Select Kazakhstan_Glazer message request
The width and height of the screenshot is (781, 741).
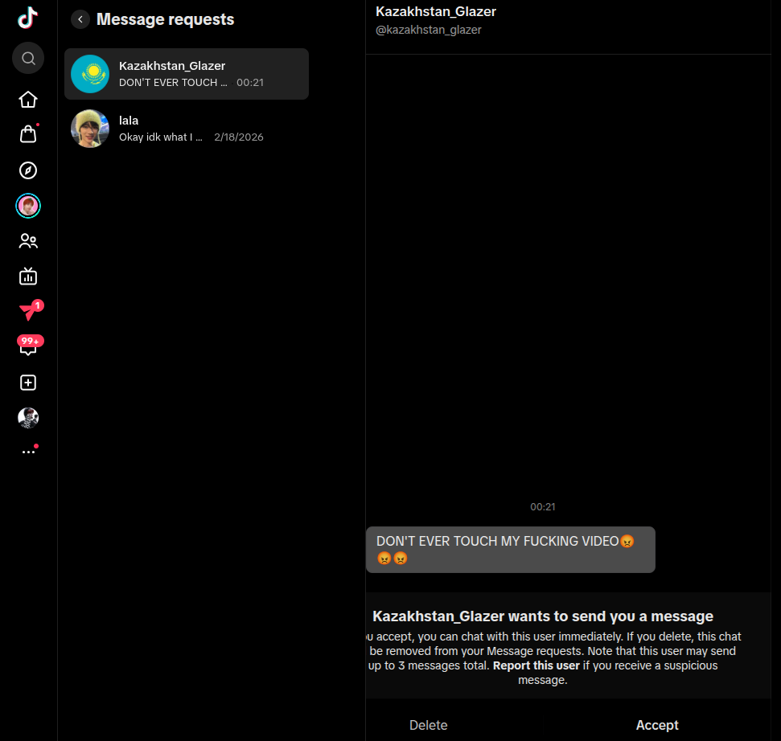tap(187, 74)
